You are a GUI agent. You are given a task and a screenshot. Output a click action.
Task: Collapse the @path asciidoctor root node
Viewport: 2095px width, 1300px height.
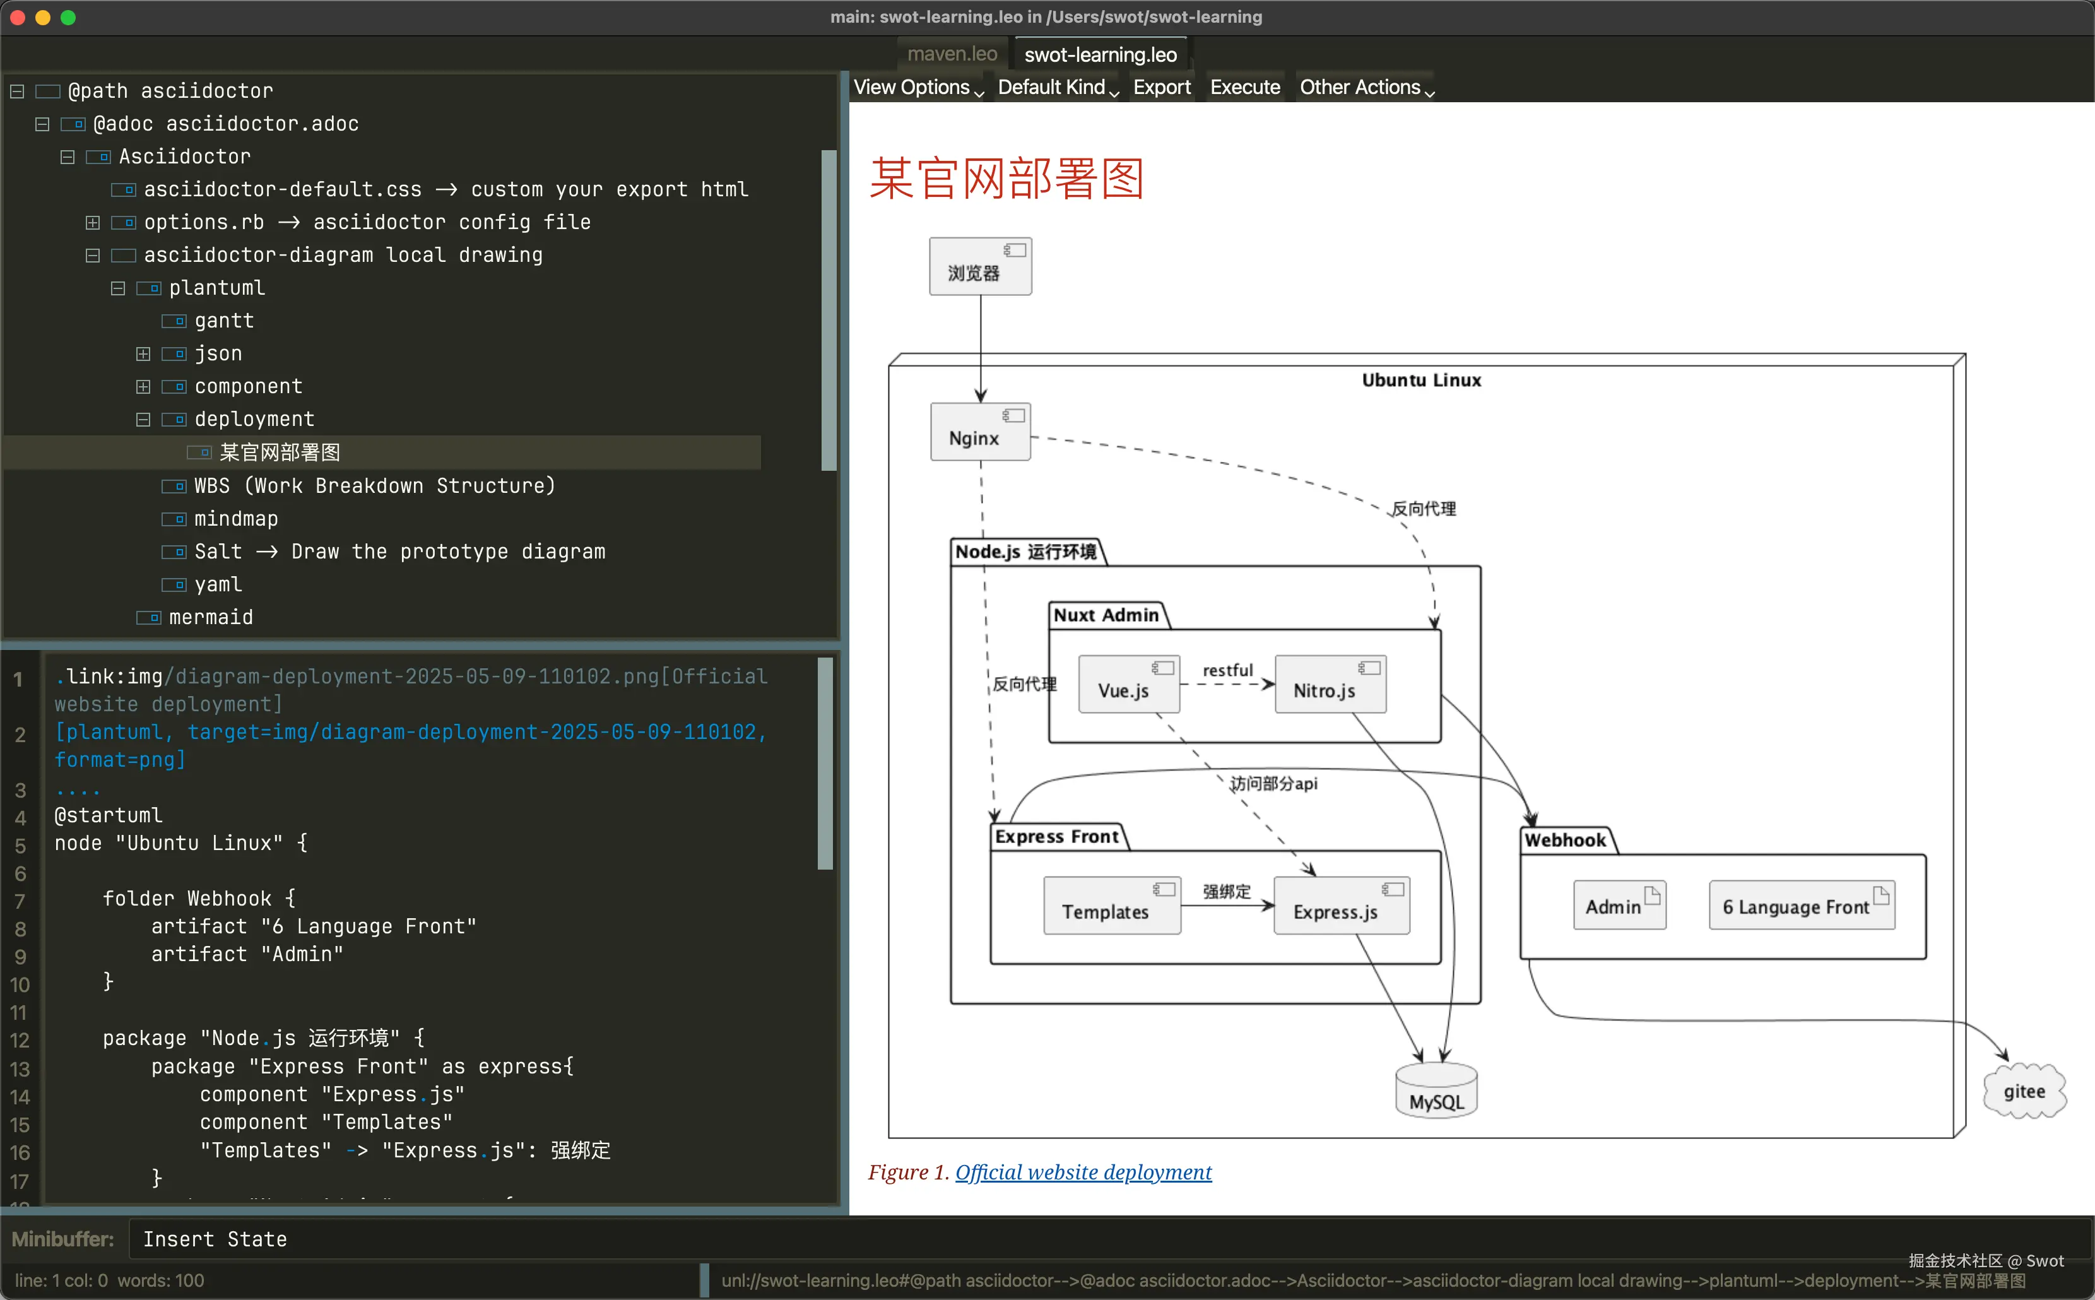tap(17, 91)
